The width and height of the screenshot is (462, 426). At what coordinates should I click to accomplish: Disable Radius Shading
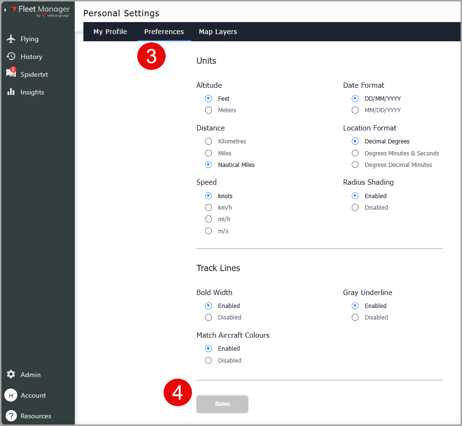[355, 208]
